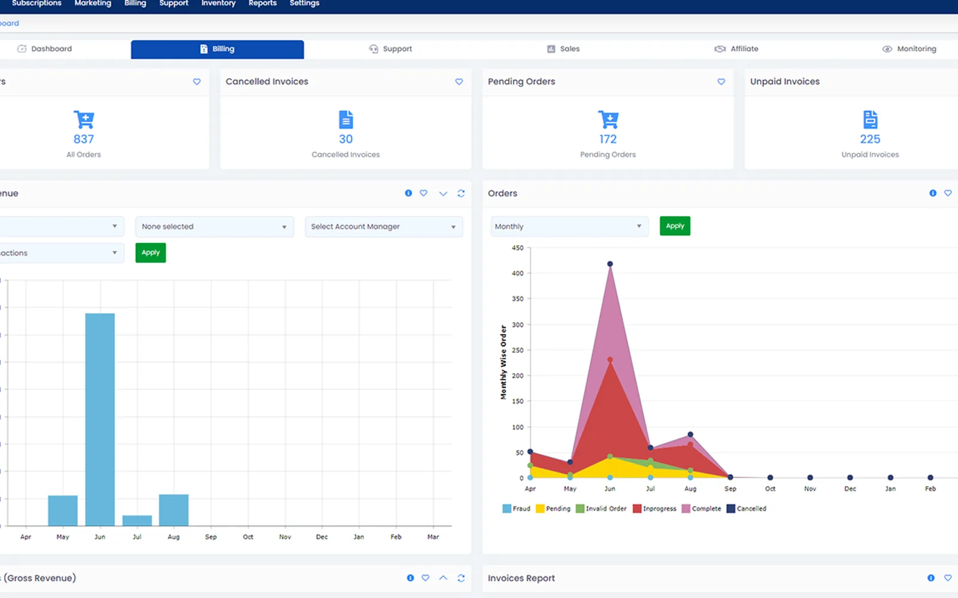The width and height of the screenshot is (958, 598).
Task: Refresh the Revenue panel
Action: coord(461,193)
